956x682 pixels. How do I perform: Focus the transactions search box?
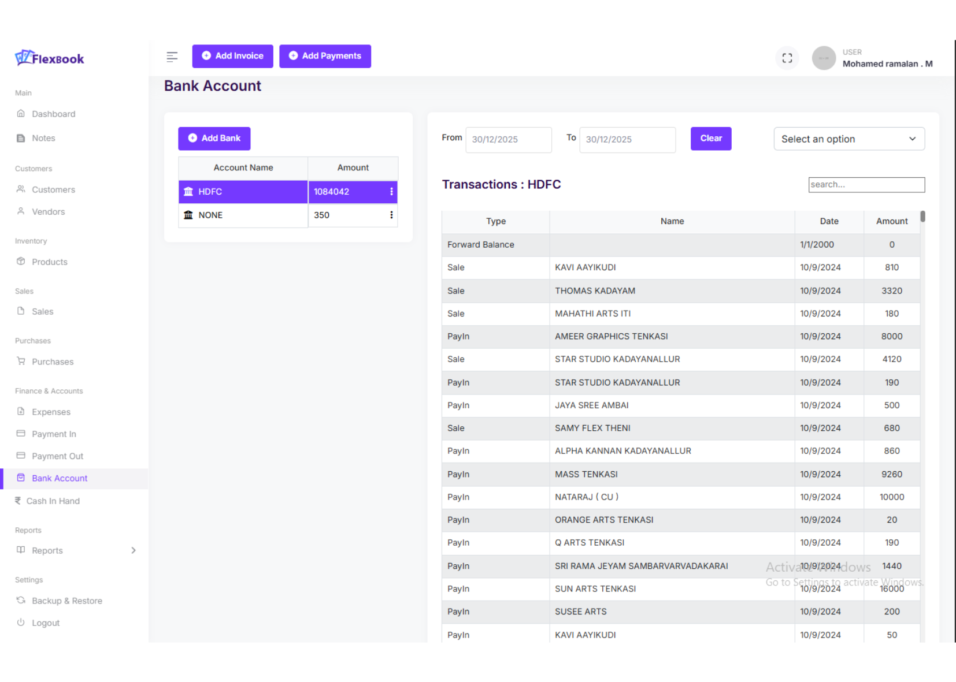pos(866,185)
